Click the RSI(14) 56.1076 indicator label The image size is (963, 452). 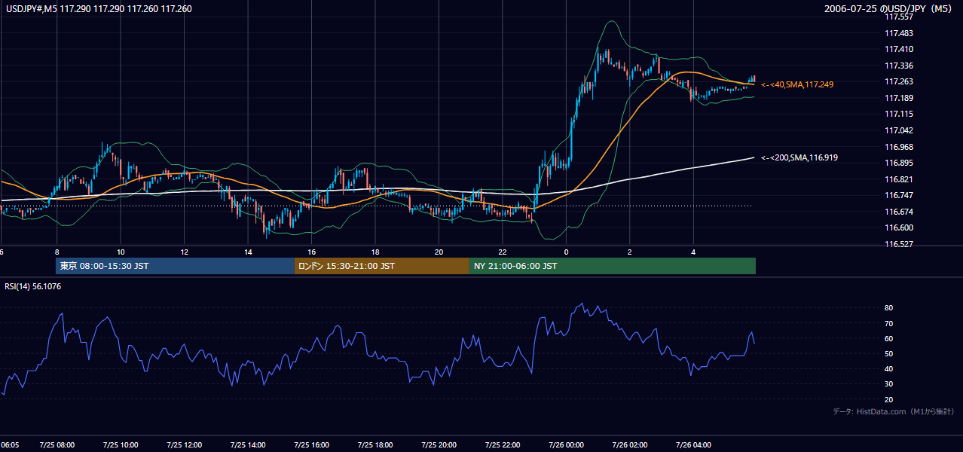click(x=33, y=286)
